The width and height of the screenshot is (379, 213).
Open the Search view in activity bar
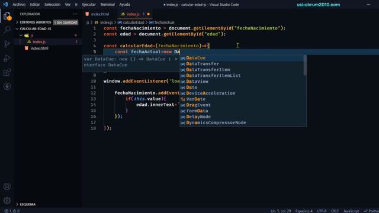coord(7,30)
